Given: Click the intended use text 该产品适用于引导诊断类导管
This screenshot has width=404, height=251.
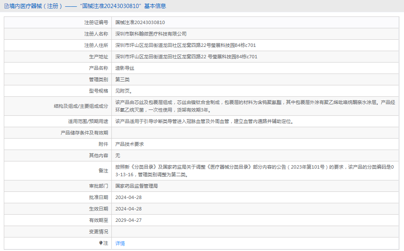Looking at the screenshot, I should [x=205, y=121].
